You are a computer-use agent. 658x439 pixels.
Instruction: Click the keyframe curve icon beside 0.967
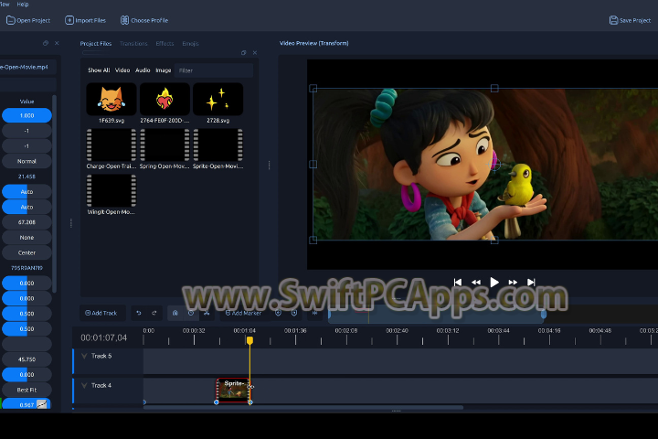42,404
